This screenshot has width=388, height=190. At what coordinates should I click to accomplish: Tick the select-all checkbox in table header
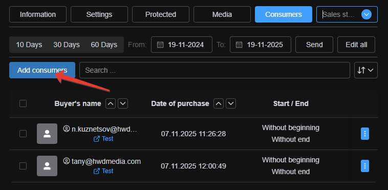(23, 103)
